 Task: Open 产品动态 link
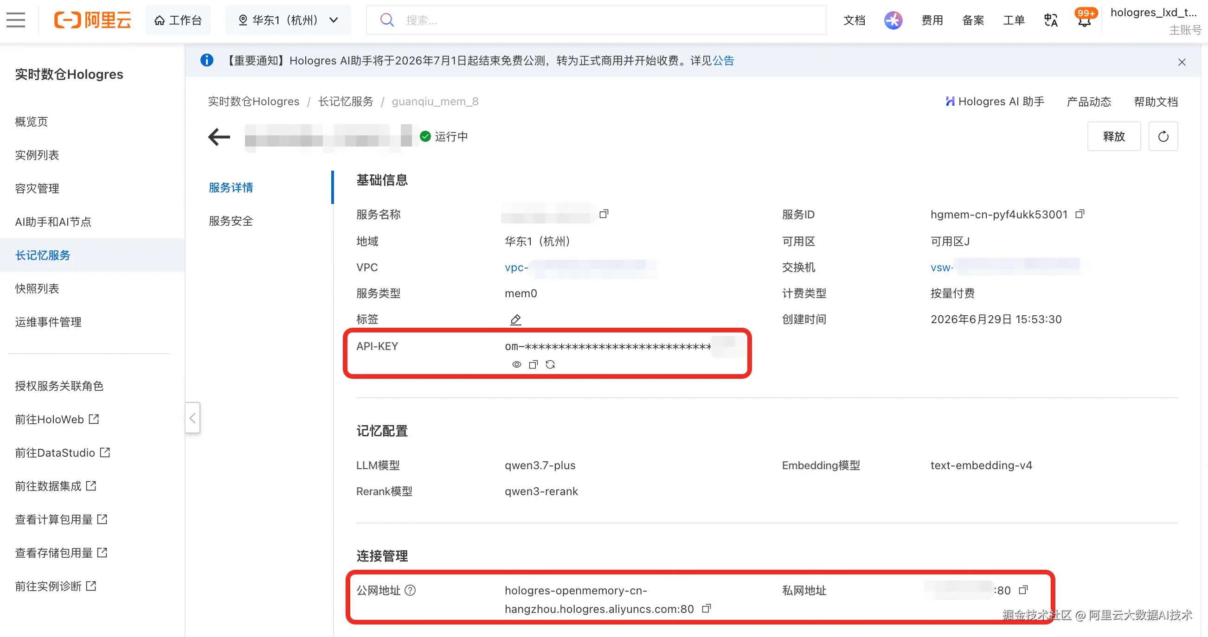(1088, 101)
